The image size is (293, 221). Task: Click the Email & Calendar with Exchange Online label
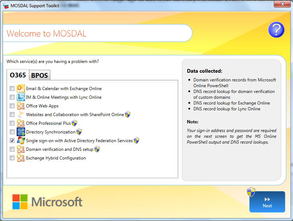coord(64,89)
